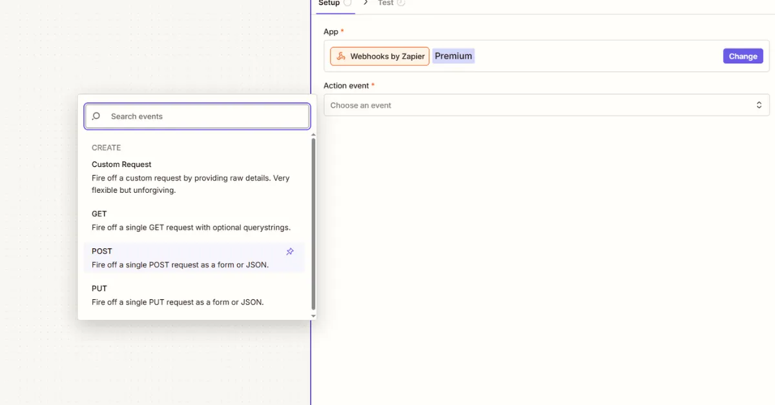Collapse the events list scroll-up arrow

[313, 135]
